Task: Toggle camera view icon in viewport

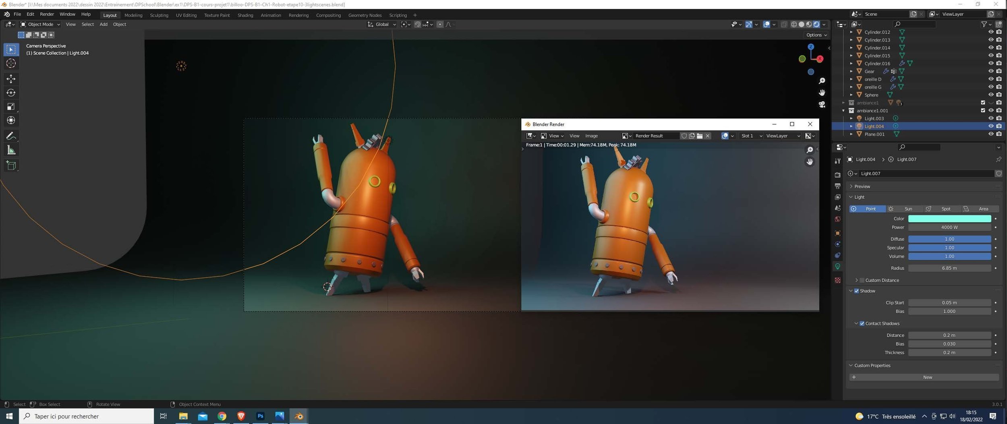Action: [822, 104]
